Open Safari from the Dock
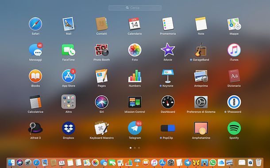This screenshot has width=270, height=168. [x=36, y=162]
